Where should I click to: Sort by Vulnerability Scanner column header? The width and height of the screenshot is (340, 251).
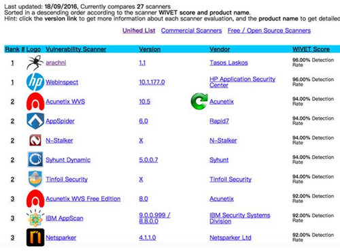click(x=76, y=49)
